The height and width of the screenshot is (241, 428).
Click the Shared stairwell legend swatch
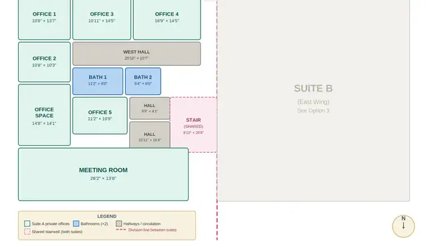click(27, 232)
